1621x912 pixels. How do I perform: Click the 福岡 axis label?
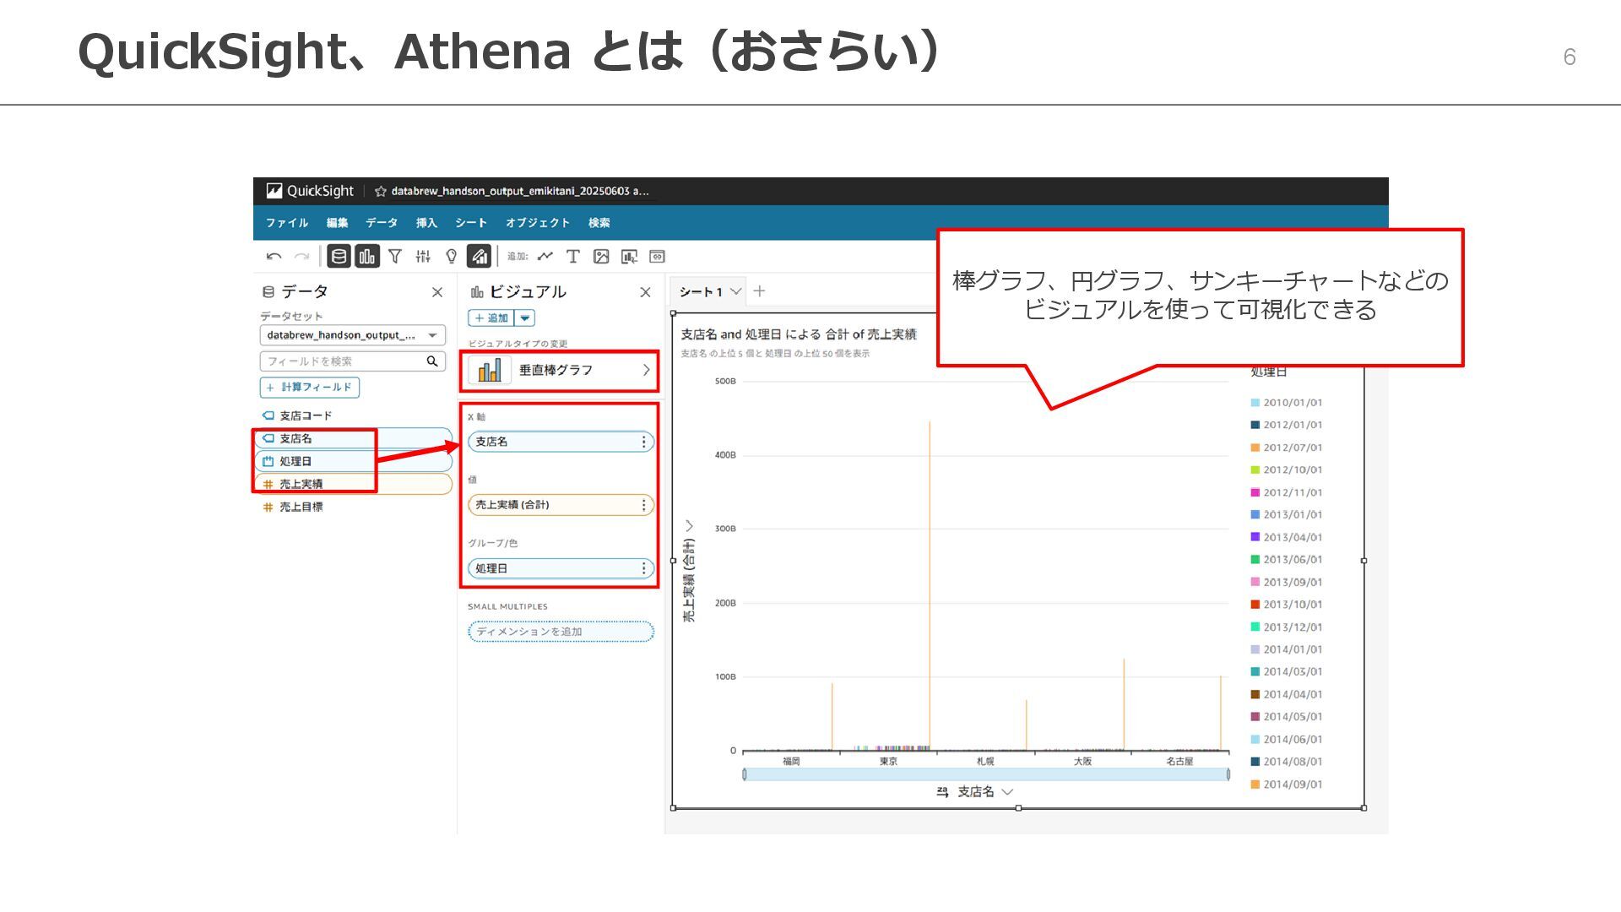[x=791, y=762]
